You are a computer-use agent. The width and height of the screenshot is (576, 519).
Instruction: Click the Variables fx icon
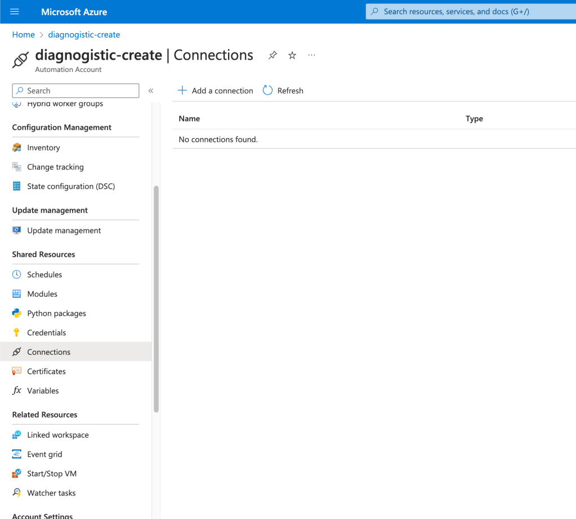[x=16, y=390]
